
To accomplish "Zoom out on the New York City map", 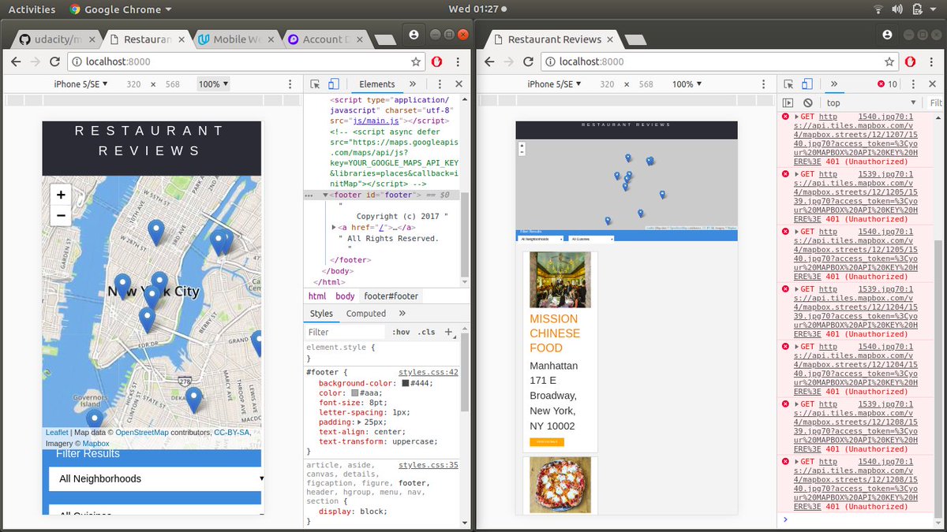I will coord(61,215).
